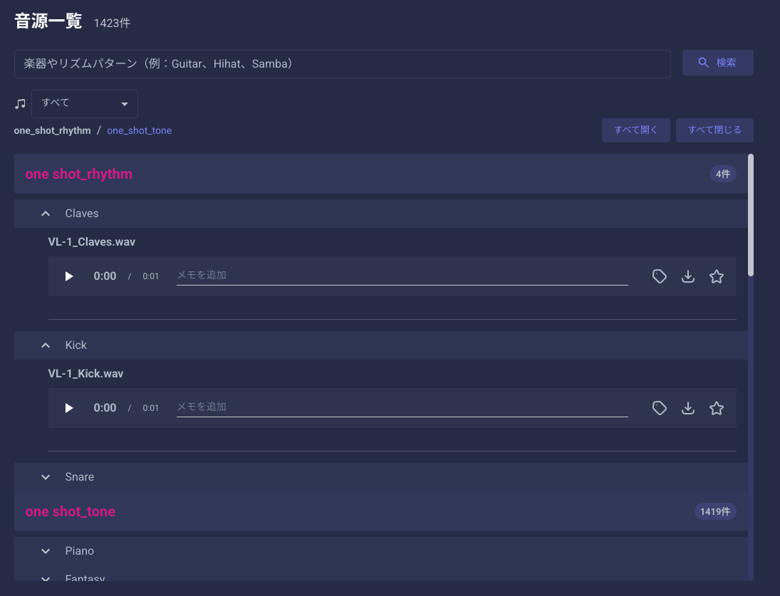Expand the Snare group

[46, 477]
